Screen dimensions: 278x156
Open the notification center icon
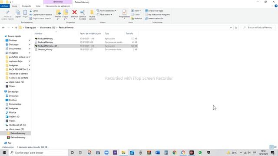click(x=273, y=153)
